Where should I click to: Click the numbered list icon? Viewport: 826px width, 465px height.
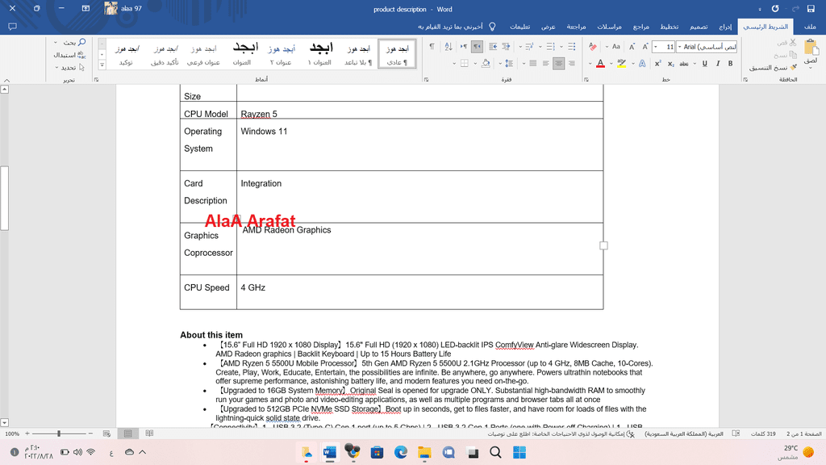click(550, 46)
